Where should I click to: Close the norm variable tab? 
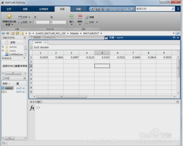click(x=45, y=43)
